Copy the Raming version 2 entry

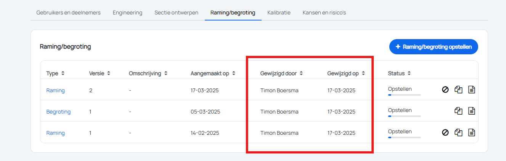[458, 90]
